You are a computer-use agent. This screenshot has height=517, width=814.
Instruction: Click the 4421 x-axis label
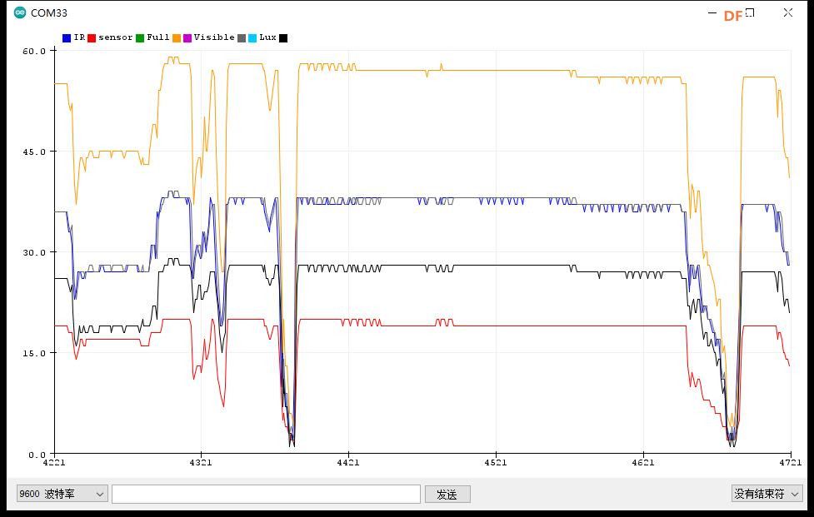pyautogui.click(x=347, y=462)
